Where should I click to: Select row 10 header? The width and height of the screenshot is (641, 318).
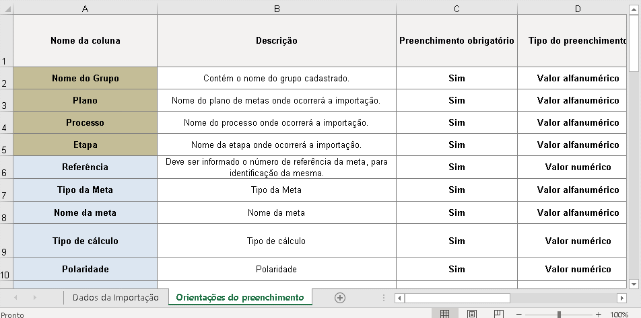(x=6, y=270)
